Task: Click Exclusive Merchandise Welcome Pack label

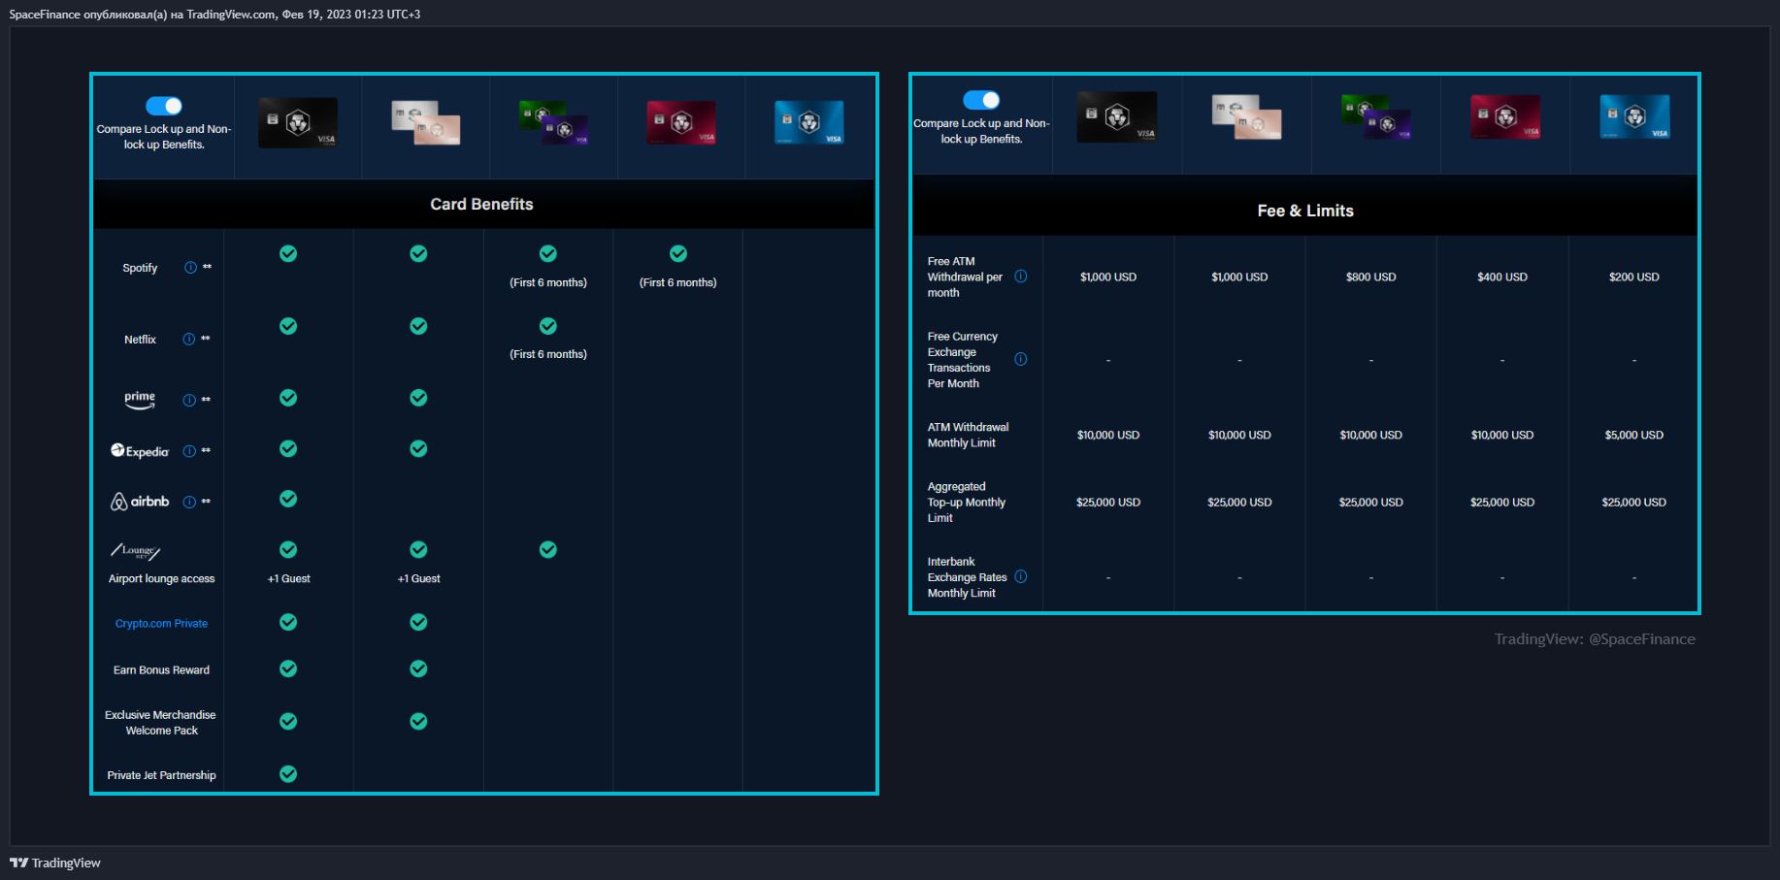Action: coord(161,723)
